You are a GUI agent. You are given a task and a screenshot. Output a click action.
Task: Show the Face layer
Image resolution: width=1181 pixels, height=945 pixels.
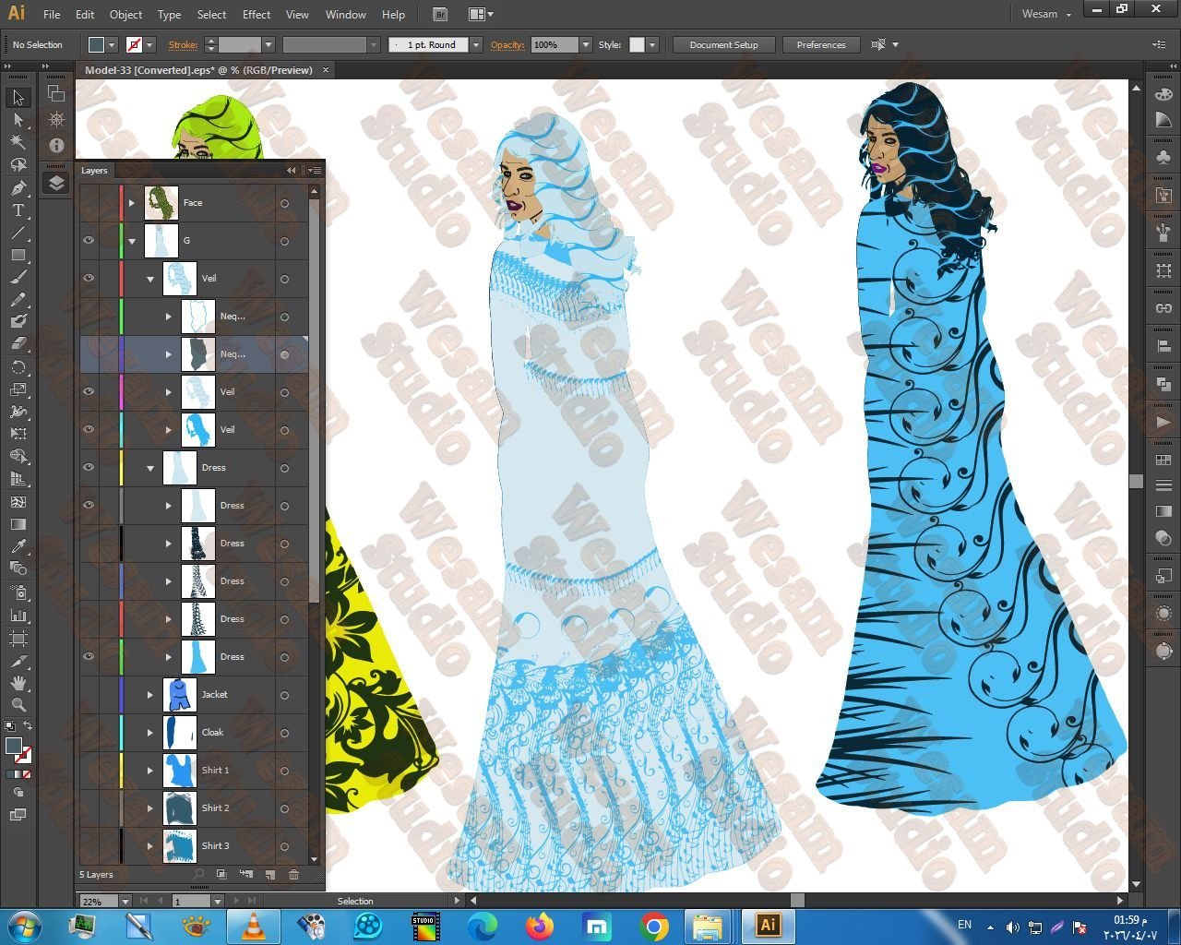coord(89,203)
